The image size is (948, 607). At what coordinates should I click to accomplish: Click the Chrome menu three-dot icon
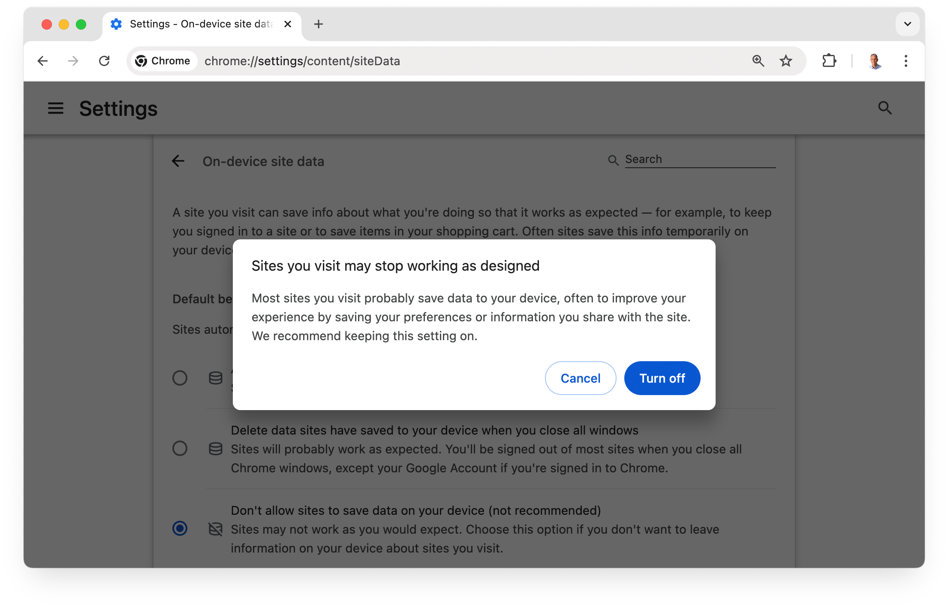906,61
